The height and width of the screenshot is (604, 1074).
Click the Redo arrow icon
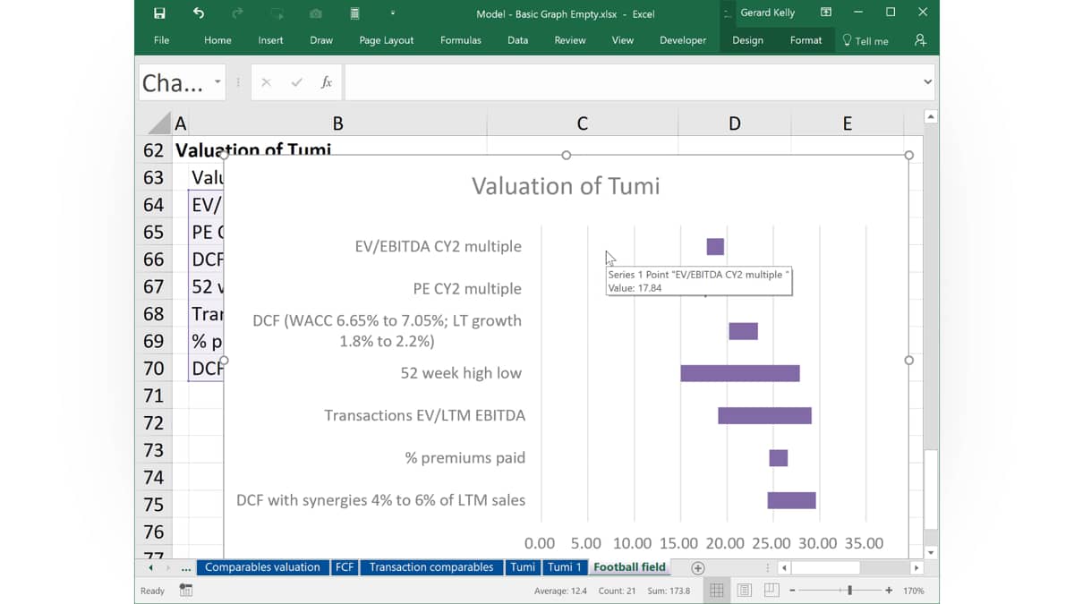[x=237, y=13]
